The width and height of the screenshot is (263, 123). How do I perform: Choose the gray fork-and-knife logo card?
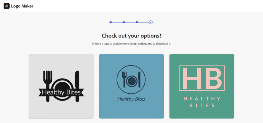coord(61,86)
